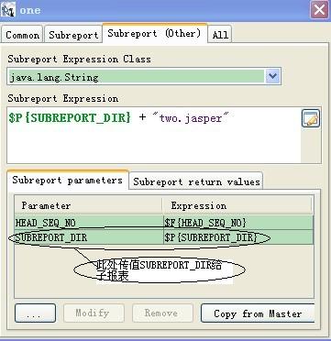Screen dimensions: 331x341
Task: Click the Remove button
Action: click(162, 313)
